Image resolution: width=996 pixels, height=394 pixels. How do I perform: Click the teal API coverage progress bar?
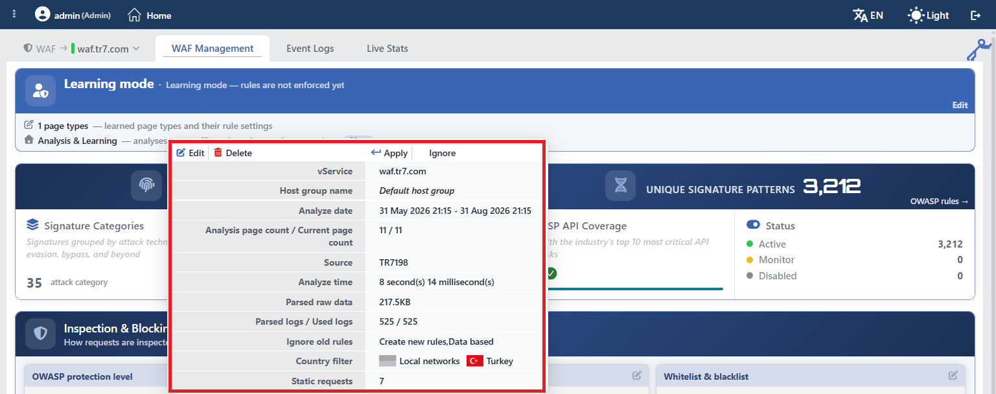click(x=635, y=289)
